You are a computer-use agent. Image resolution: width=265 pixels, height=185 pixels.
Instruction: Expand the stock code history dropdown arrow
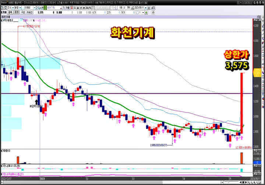[x=34, y=8]
